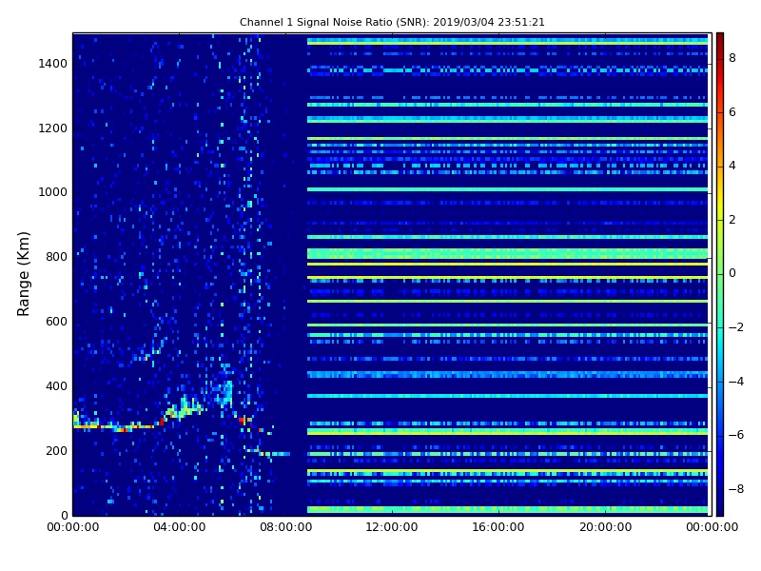Click the 1400 y-axis tick label
Image resolution: width=761 pixels, height=571 pixels.
(x=53, y=64)
